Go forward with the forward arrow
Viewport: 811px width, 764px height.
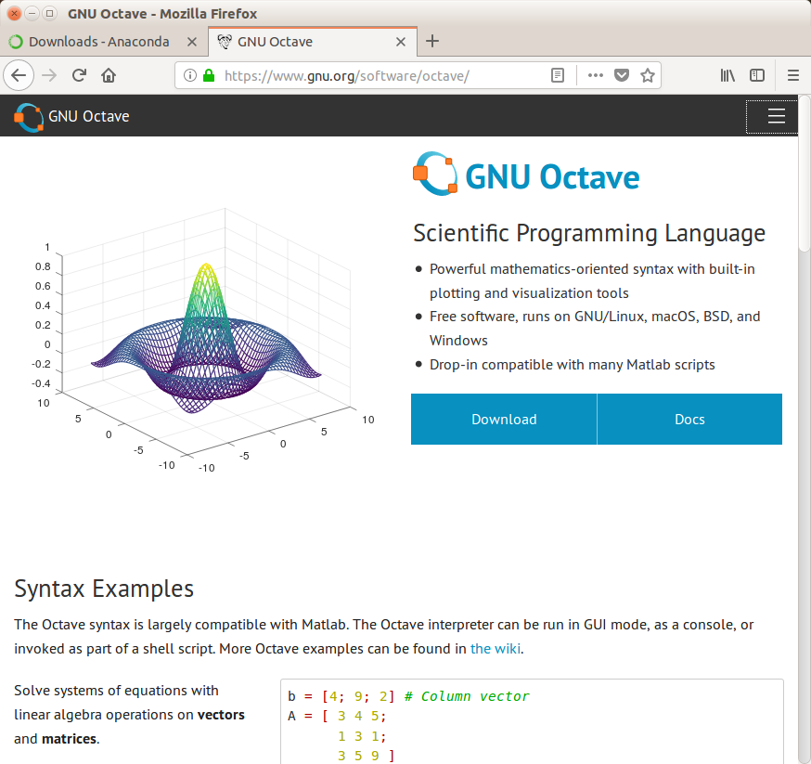pyautogui.click(x=49, y=75)
